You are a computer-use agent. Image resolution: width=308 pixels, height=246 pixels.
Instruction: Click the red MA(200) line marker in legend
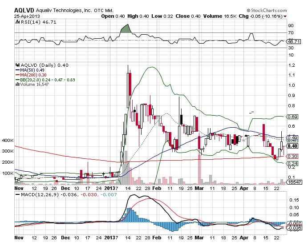(x=17, y=75)
